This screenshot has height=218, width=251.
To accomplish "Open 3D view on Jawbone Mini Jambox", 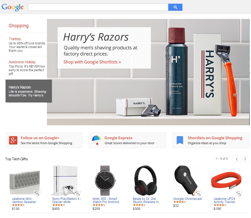I will tap(37, 193).
